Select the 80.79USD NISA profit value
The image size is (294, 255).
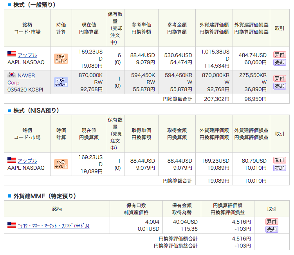[254, 161]
